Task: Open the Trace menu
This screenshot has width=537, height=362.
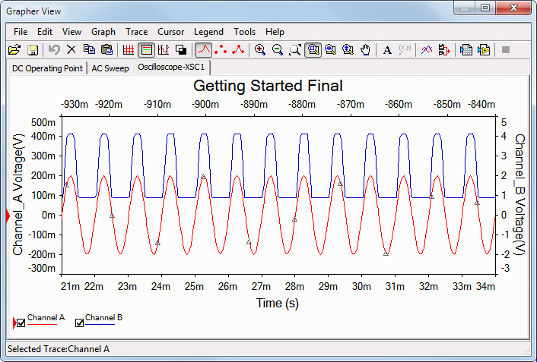Action: (136, 32)
